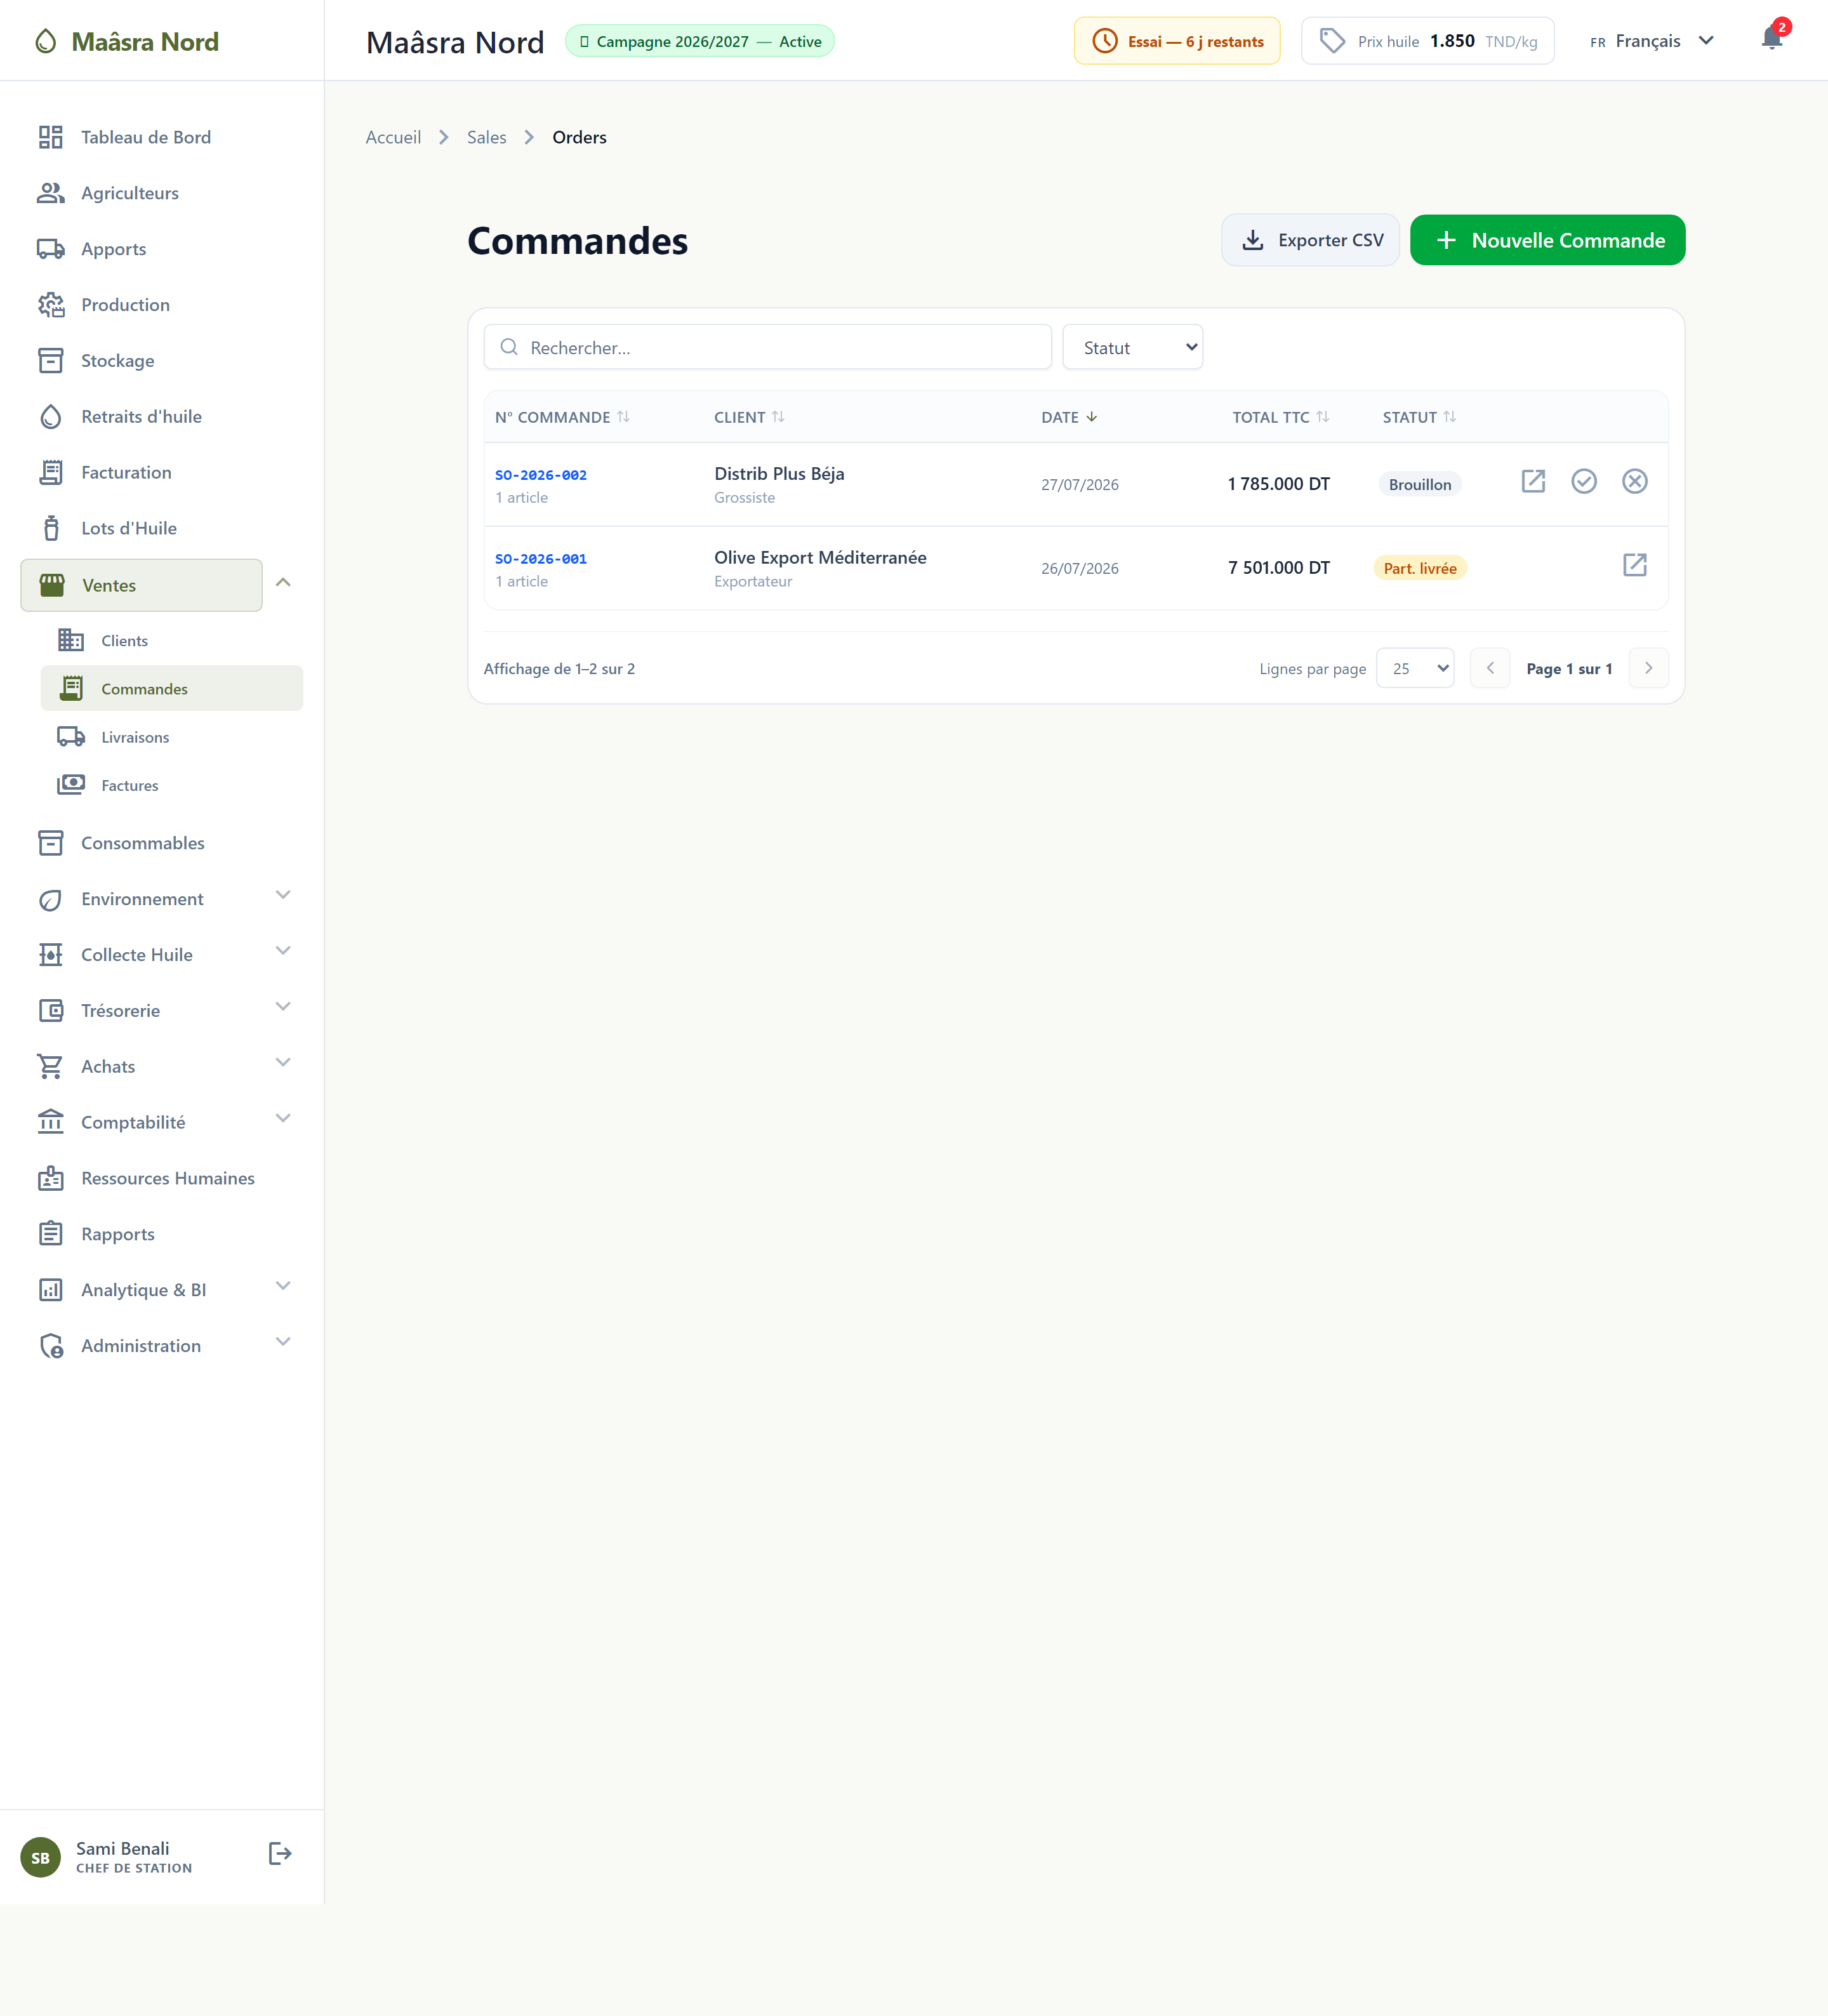The width and height of the screenshot is (1828, 2016).
Task: Click the price tag icon near Prix huile
Action: [x=1332, y=41]
